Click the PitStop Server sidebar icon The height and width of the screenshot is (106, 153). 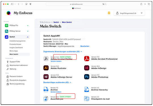(x=7, y=31)
